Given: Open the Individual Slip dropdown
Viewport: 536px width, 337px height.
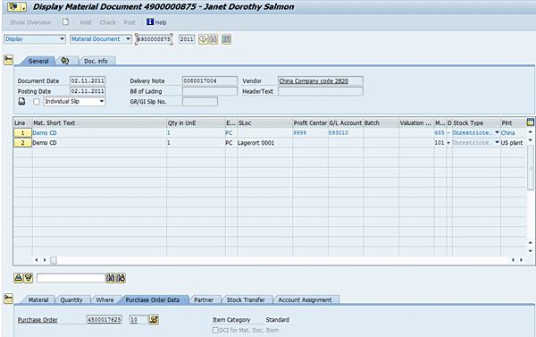Looking at the screenshot, I should [74, 102].
